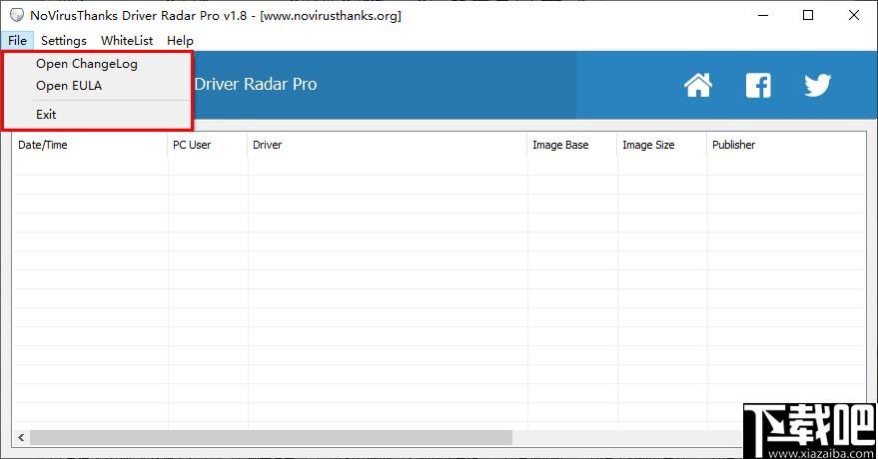This screenshot has height=459, width=878.
Task: Sort by the Date/Time column header
Action: pos(90,145)
